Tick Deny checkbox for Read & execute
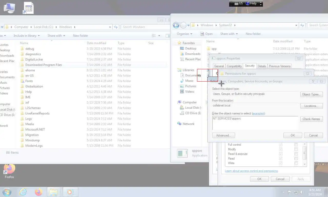 pos(296,154)
